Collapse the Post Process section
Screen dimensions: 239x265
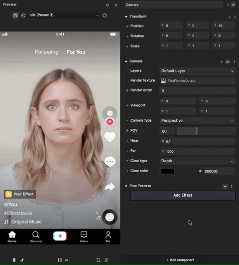click(126, 186)
